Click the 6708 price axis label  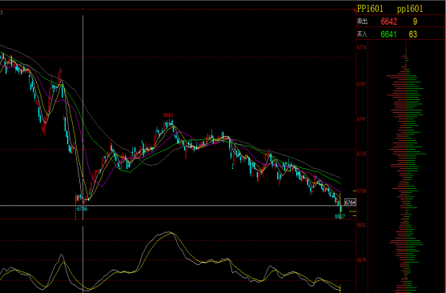pyautogui.click(x=361, y=191)
